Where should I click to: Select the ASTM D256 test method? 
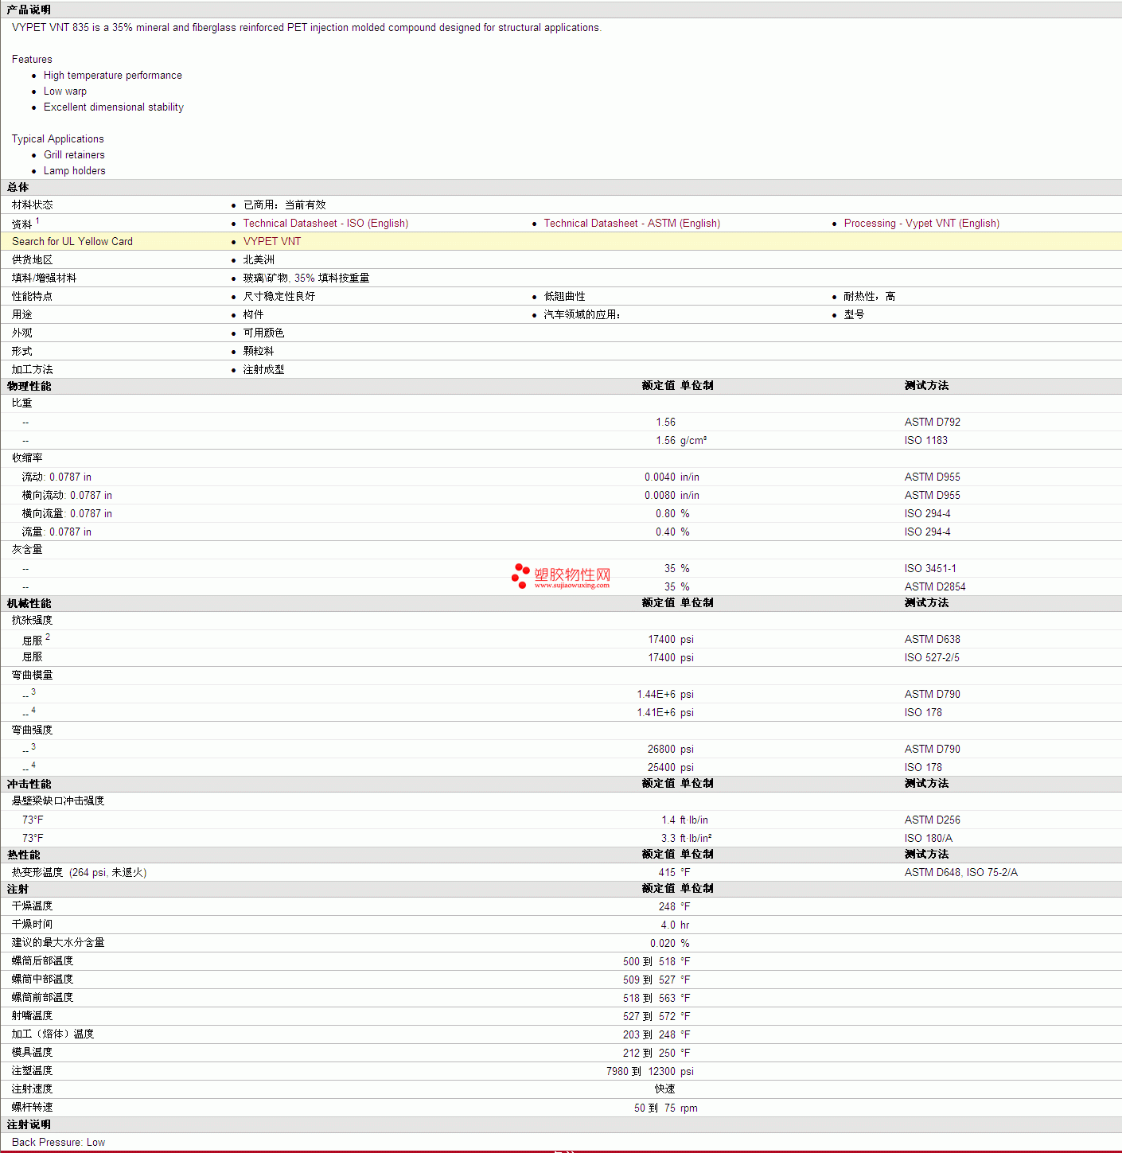933,820
